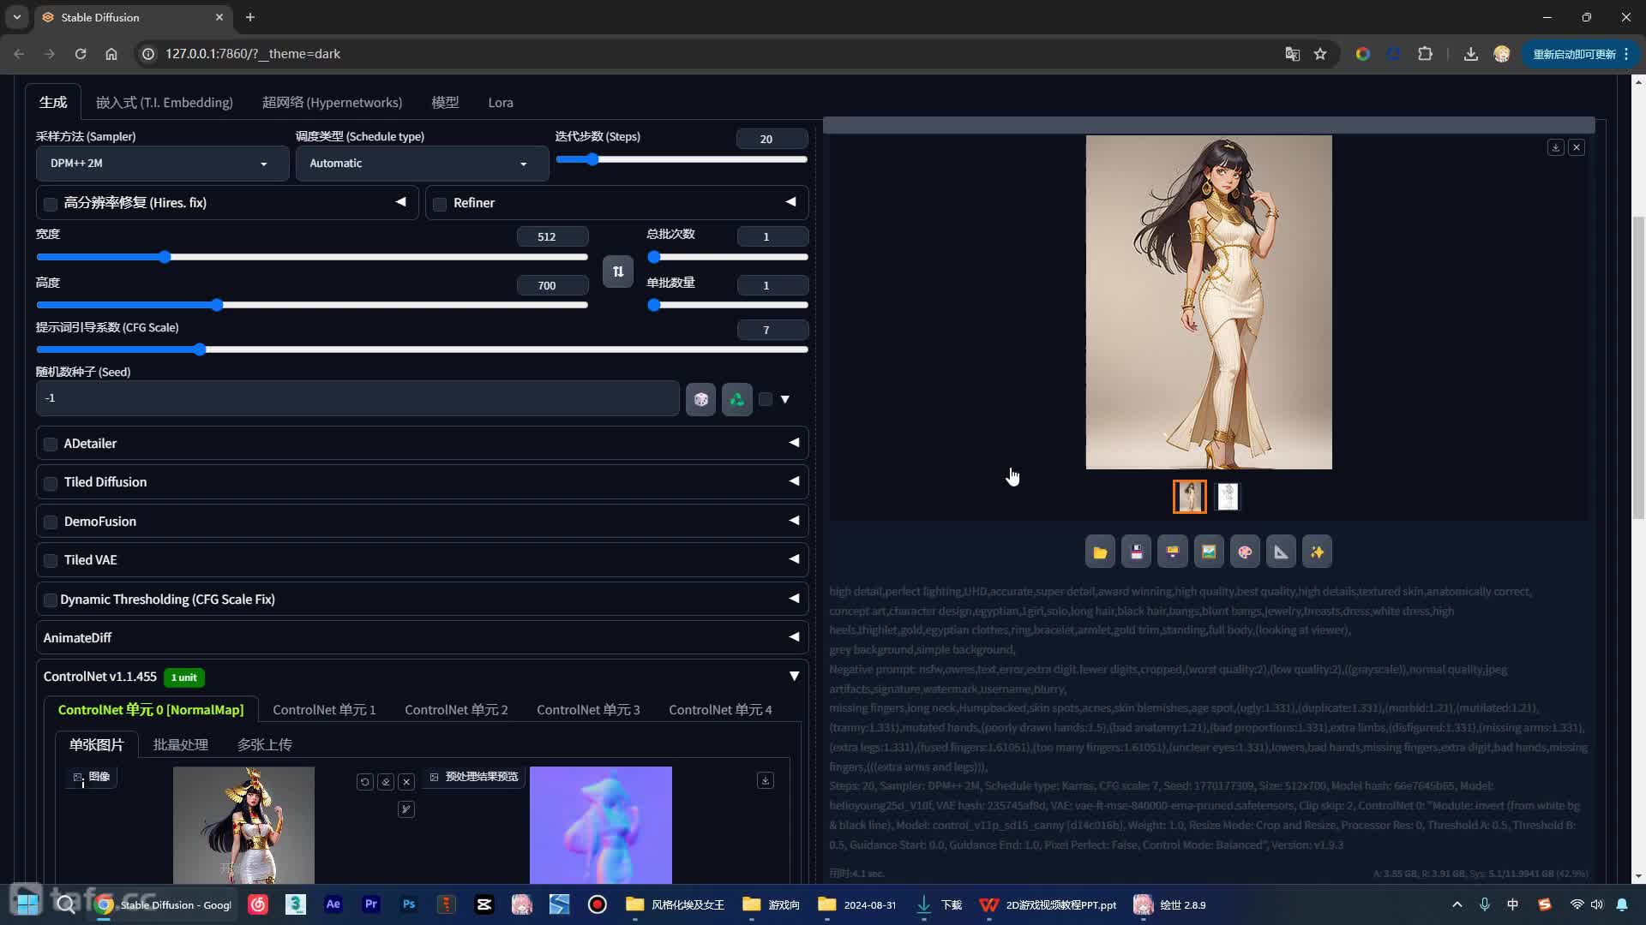This screenshot has height=925, width=1646.
Task: Enable the ADetailer checkbox
Action: pos(51,445)
